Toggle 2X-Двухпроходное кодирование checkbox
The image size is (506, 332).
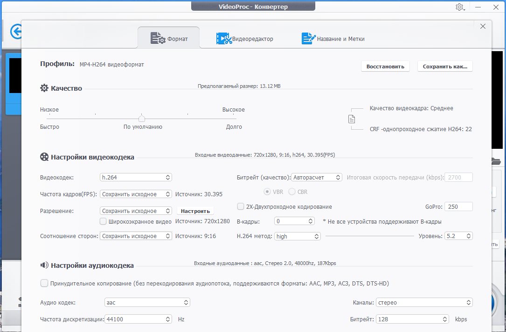coord(241,206)
